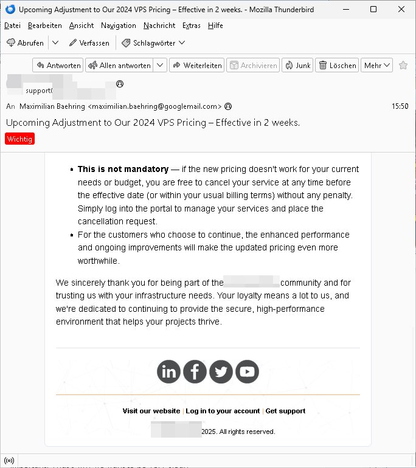Screen dimensions: 416x468
Task: Open the LinkedIn social icon
Action: [169, 371]
